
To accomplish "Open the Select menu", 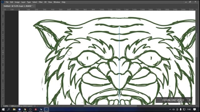I will tap(35, 2).
